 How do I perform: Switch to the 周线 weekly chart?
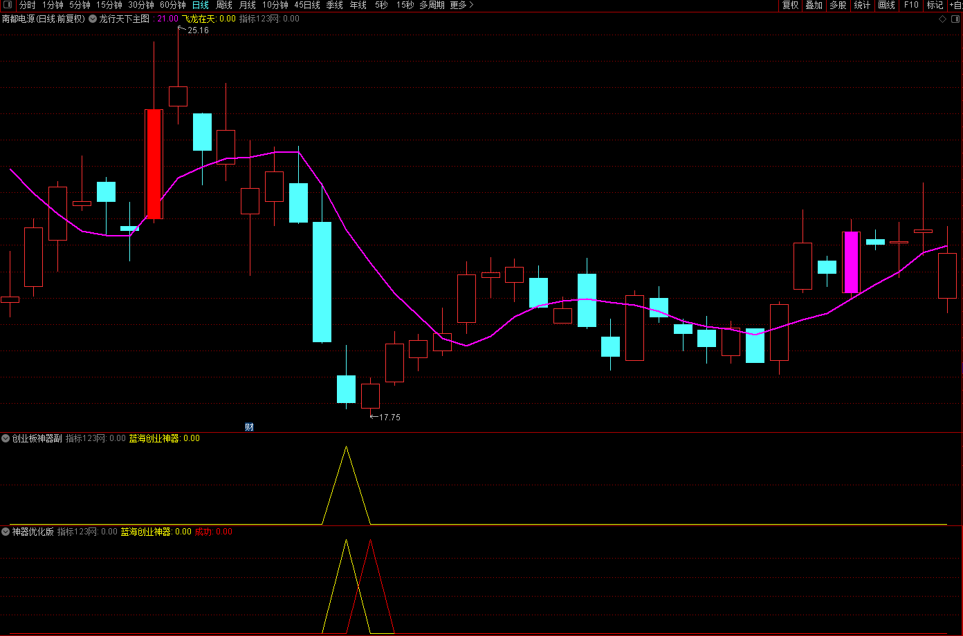pyautogui.click(x=224, y=5)
